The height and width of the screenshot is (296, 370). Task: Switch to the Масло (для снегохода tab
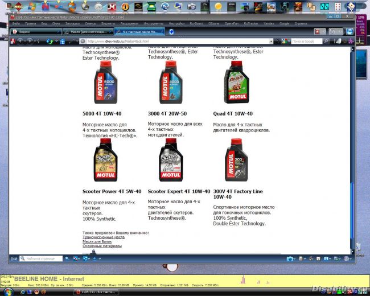pyautogui.click(x=88, y=32)
